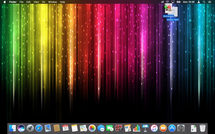This screenshot has height=134, width=215.
Task: Open the File menu
Action: (21, 2)
